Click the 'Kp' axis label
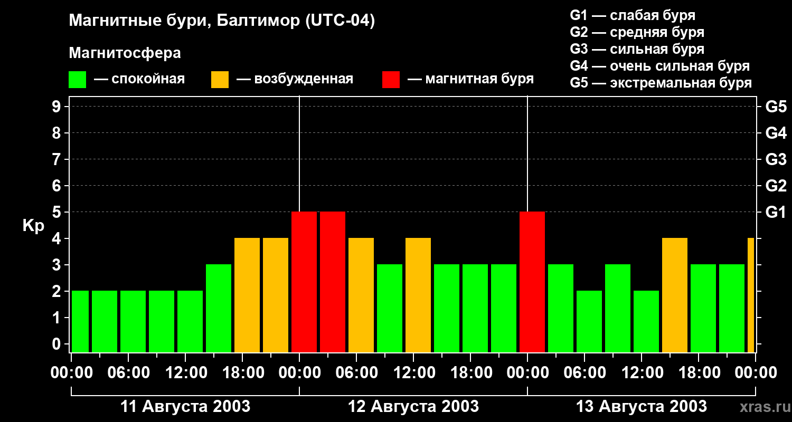The width and height of the screenshot is (792, 422). pos(34,226)
